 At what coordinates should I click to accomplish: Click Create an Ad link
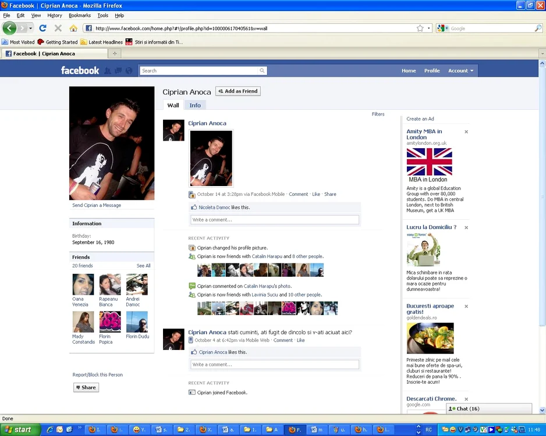420,119
